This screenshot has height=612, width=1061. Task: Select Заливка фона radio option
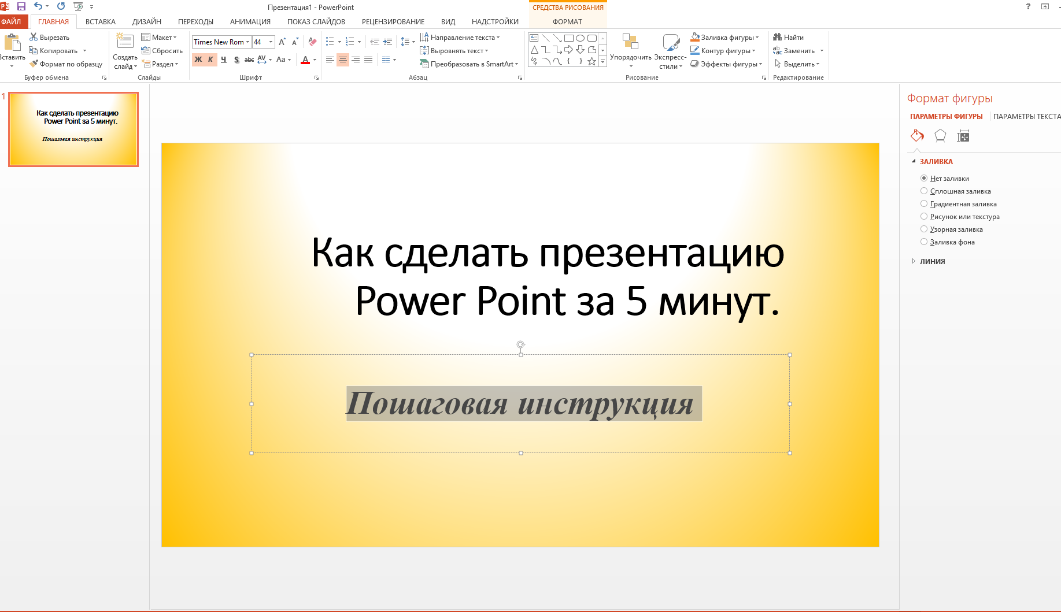(x=924, y=242)
